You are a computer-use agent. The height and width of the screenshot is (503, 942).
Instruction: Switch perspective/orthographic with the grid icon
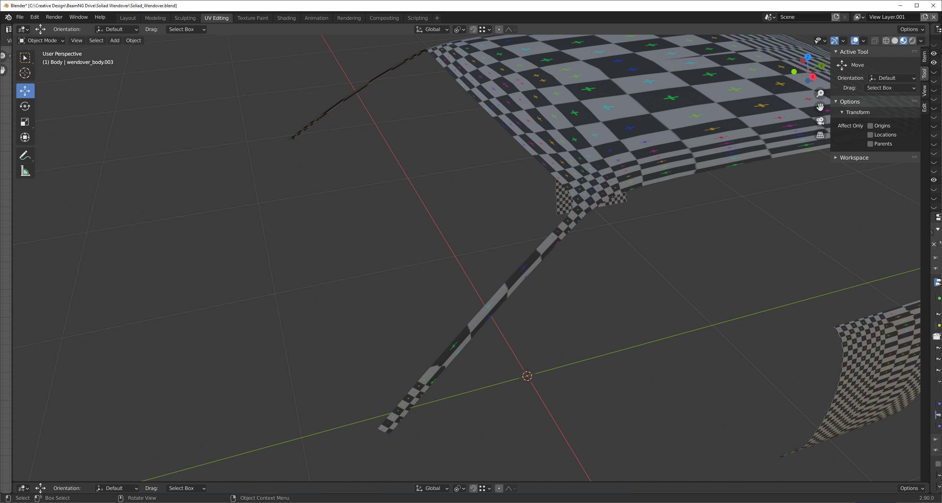tap(820, 135)
